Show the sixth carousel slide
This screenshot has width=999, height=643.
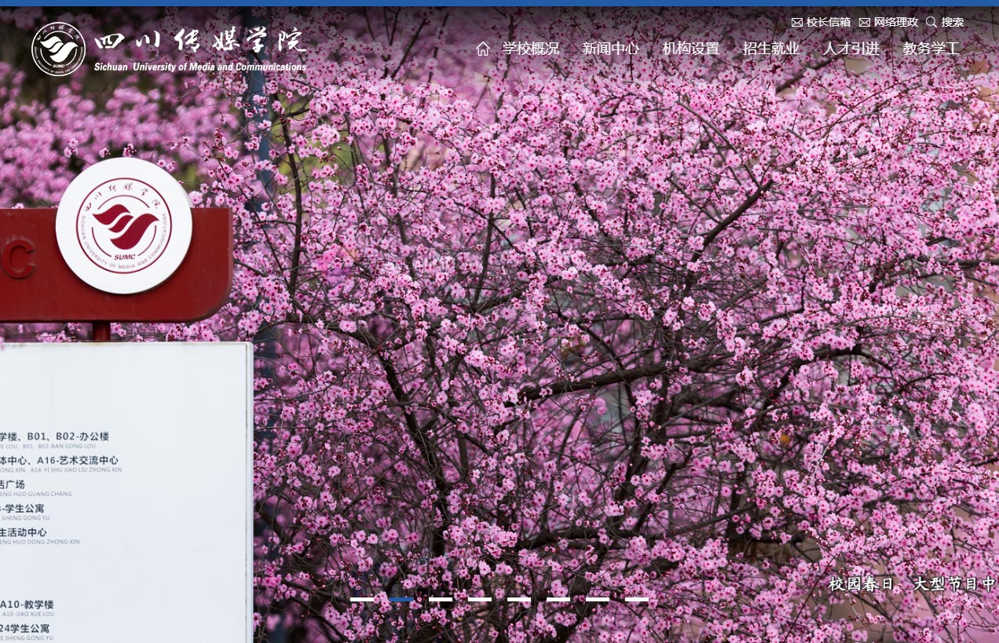pos(558,599)
